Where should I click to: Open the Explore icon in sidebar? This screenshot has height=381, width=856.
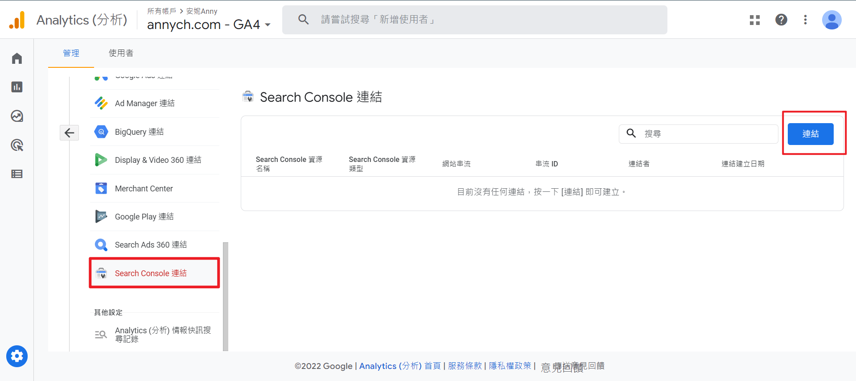pos(17,116)
